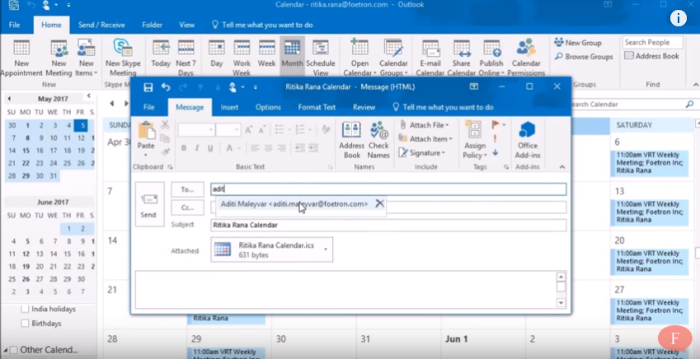700x359 pixels.
Task: Switch calendar to Work Week view
Action: pyautogui.click(x=242, y=58)
